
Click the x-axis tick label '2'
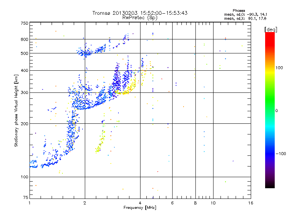85,203
